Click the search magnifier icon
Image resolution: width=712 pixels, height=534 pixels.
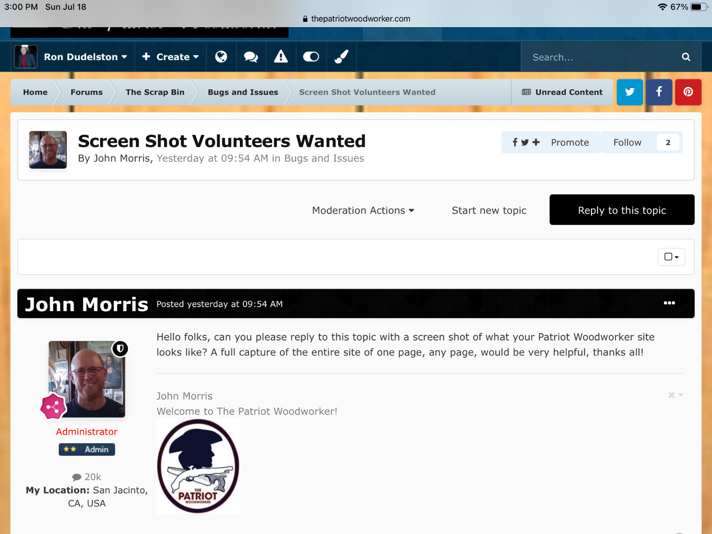[686, 57]
